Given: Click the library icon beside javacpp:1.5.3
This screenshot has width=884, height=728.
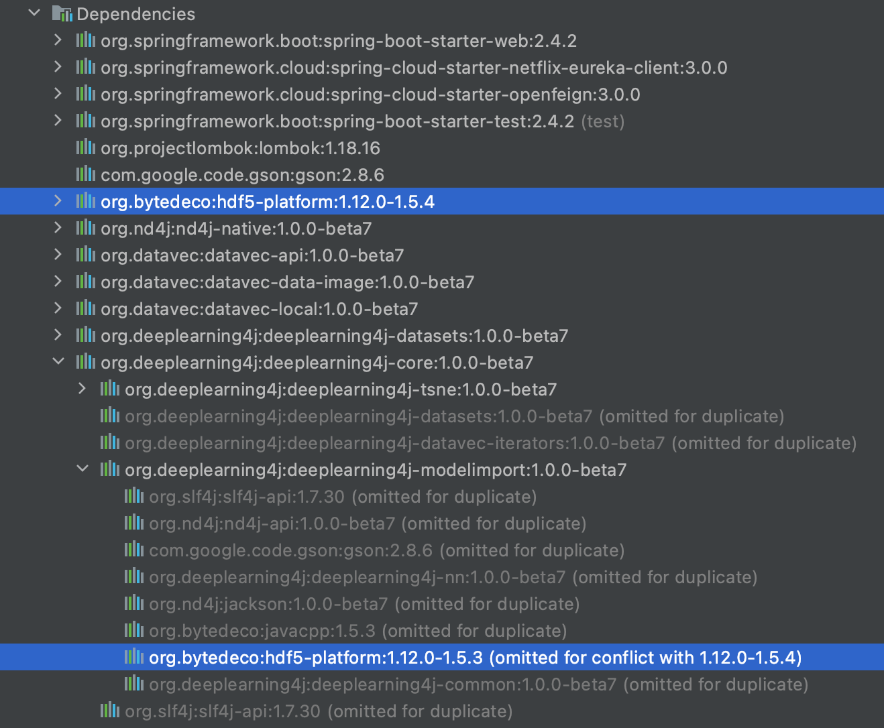Looking at the screenshot, I should pyautogui.click(x=133, y=630).
